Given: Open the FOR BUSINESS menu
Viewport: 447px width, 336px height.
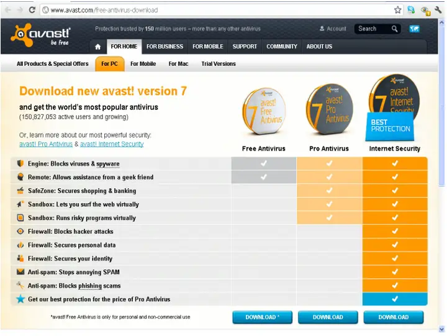Looking at the screenshot, I should 165,47.
